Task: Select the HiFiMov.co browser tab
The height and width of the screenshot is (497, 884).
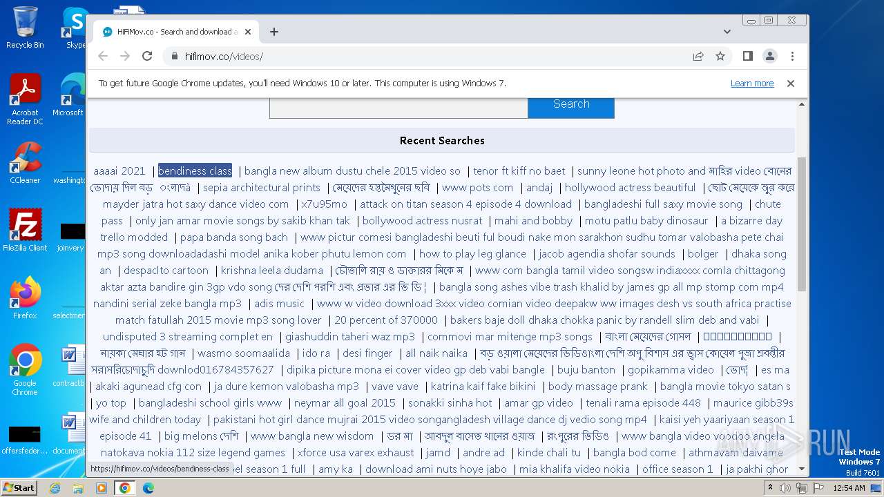Action: [176, 32]
